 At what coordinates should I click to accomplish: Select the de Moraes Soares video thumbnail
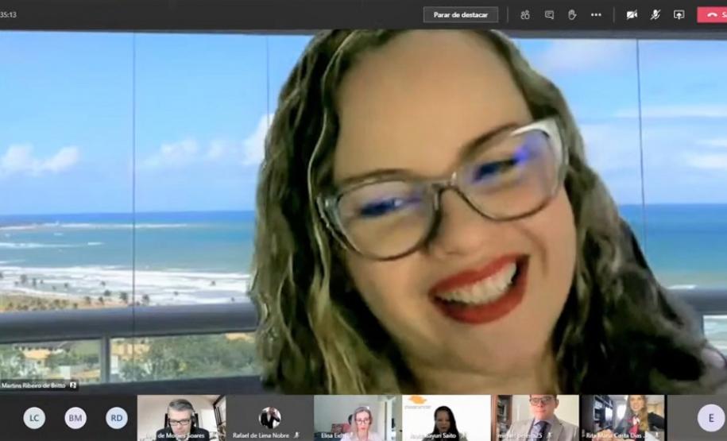click(x=180, y=417)
